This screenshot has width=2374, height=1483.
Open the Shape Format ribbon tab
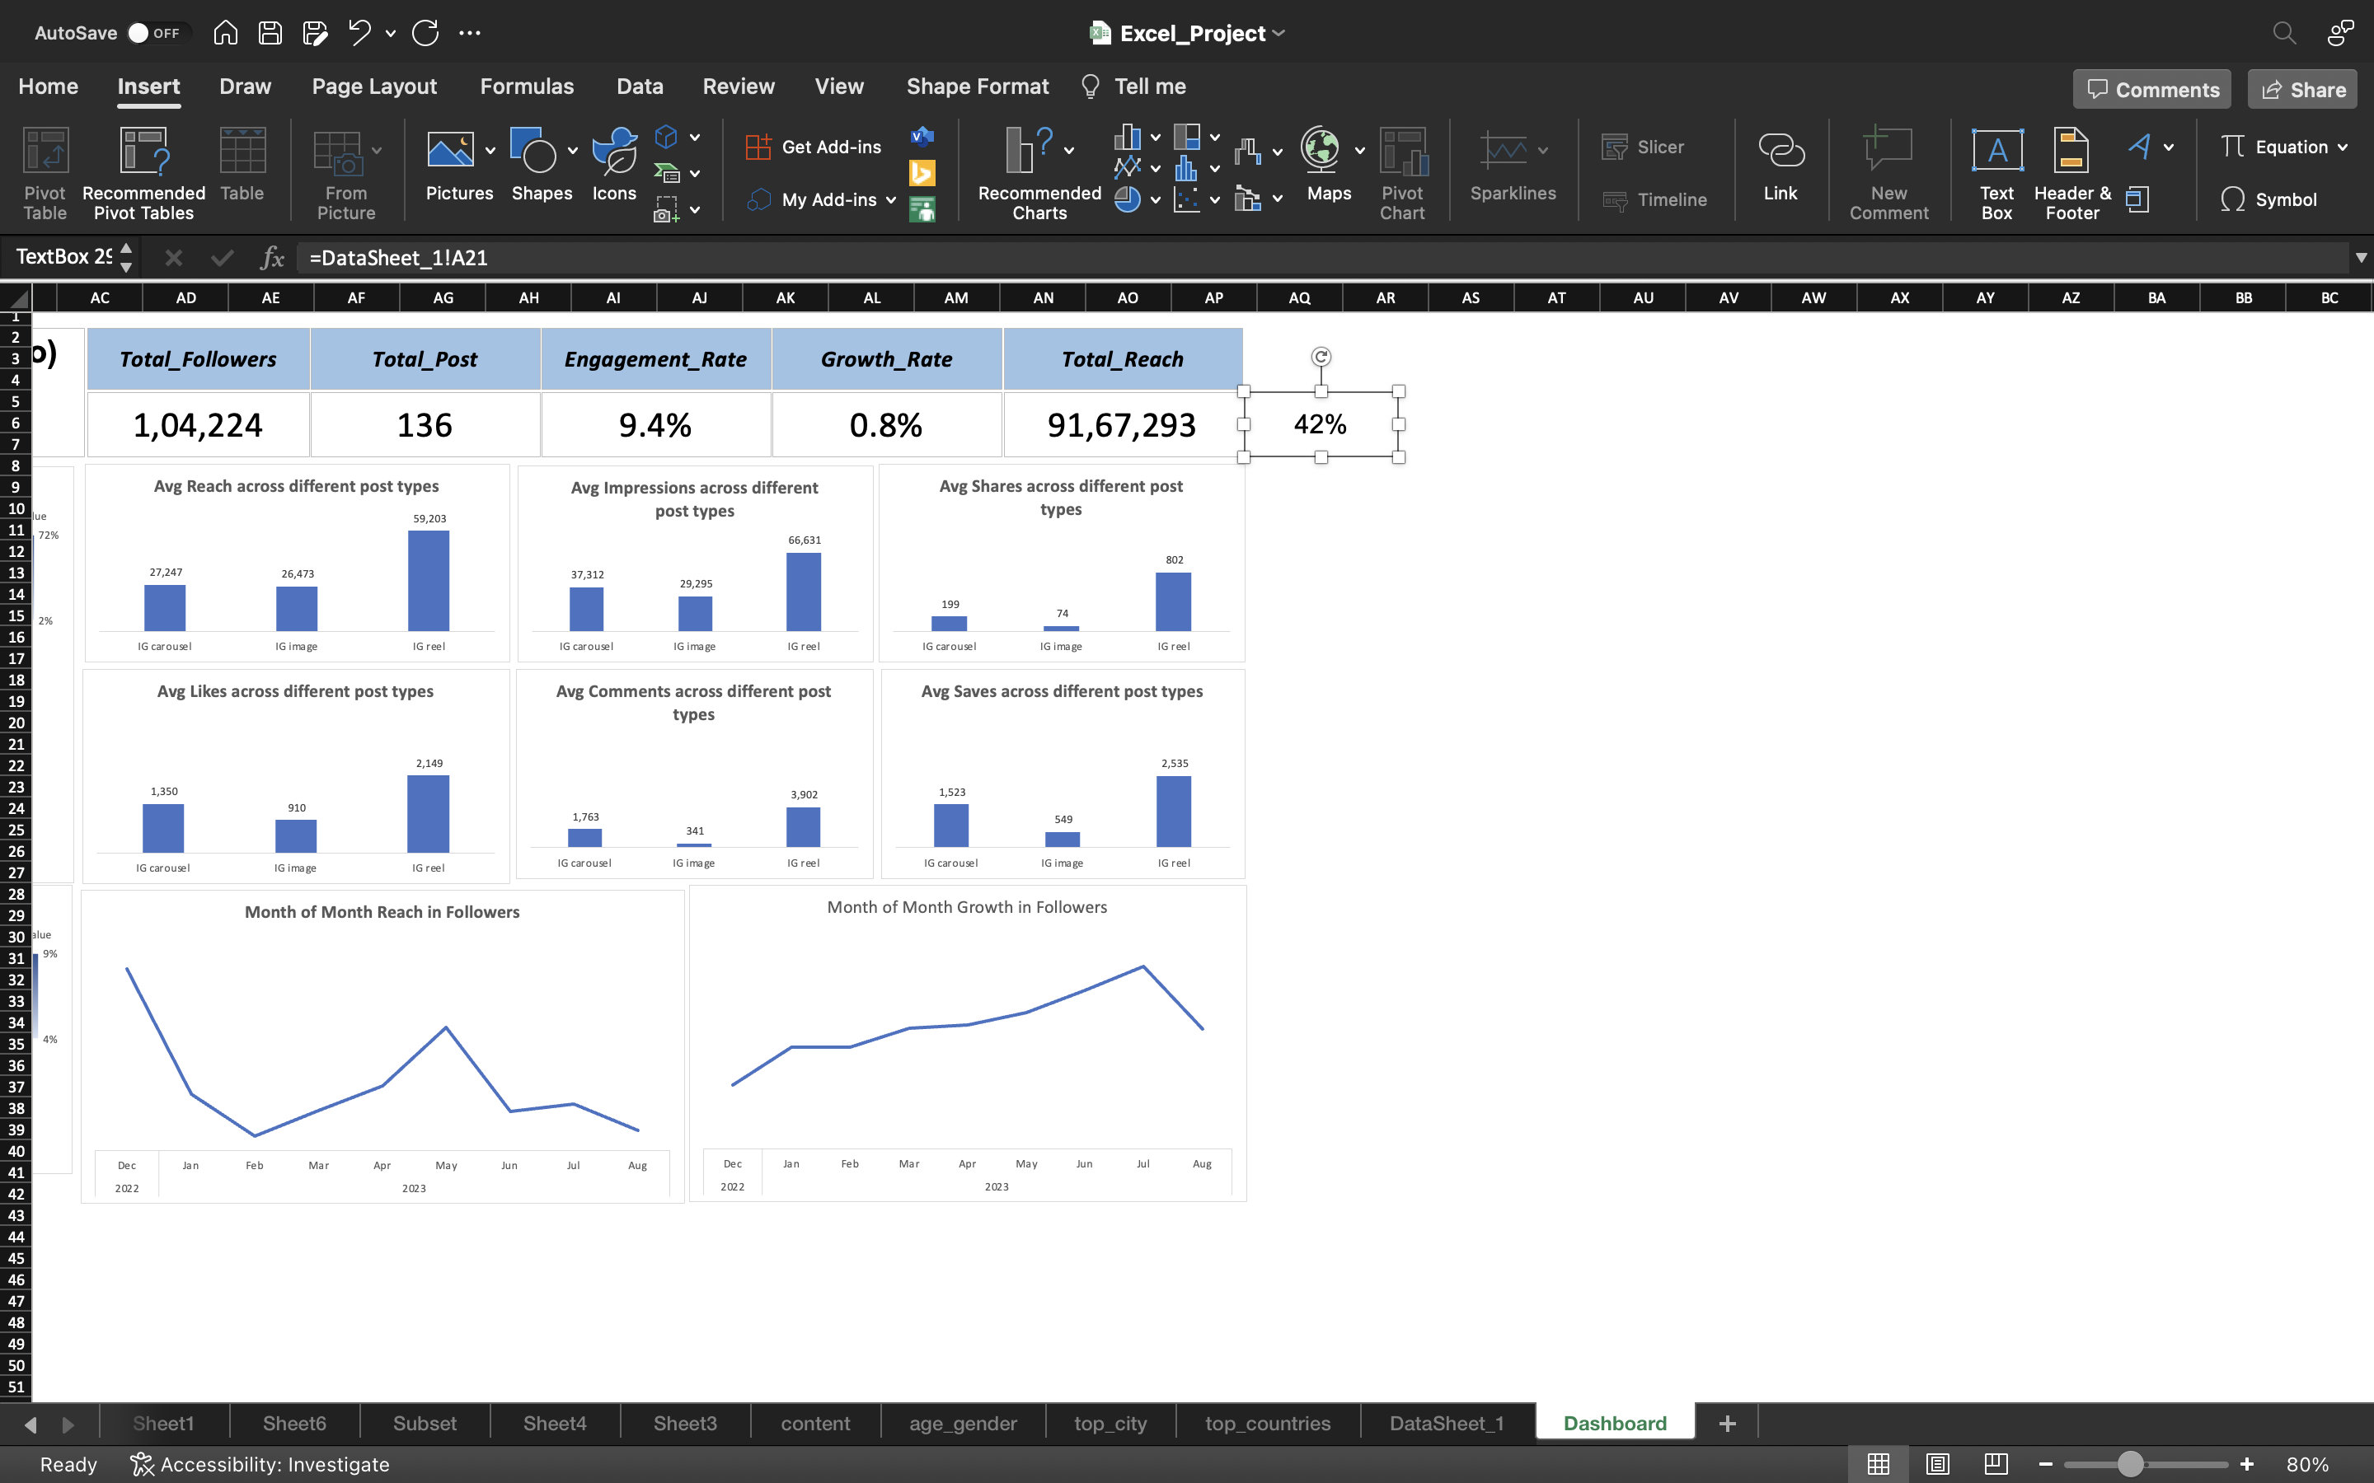pyautogui.click(x=977, y=87)
